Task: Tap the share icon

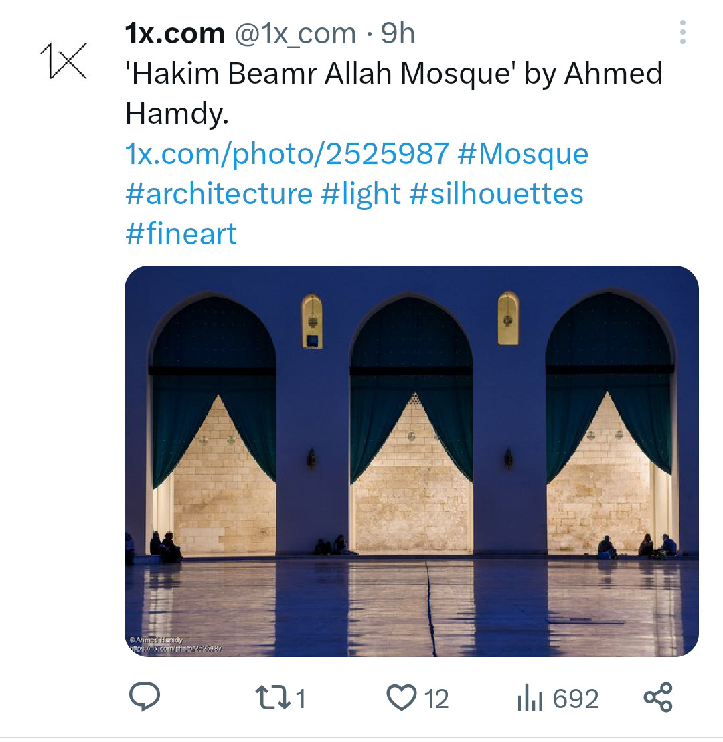Action: coord(657,697)
